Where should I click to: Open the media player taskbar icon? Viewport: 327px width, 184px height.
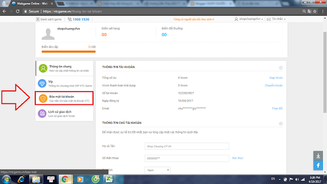pyautogui.click(x=80, y=179)
